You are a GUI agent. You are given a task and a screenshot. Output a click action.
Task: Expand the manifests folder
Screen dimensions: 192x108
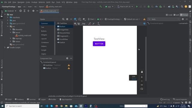8,17
